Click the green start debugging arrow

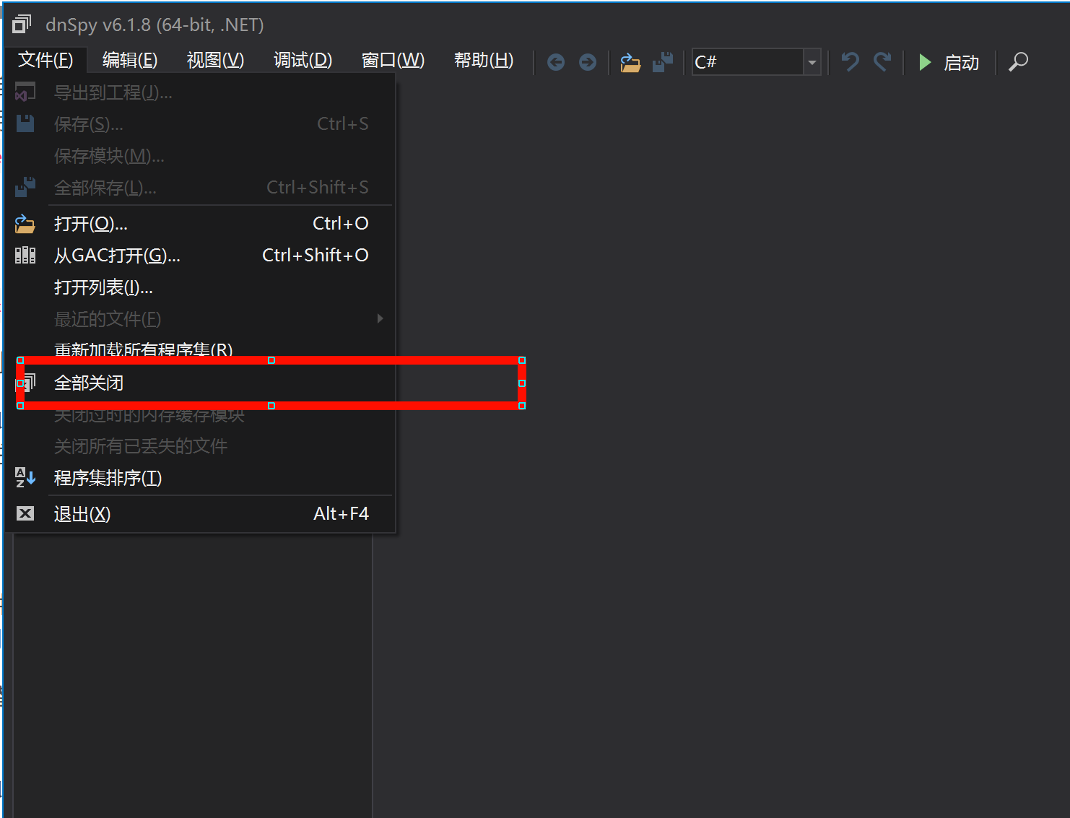coord(925,62)
